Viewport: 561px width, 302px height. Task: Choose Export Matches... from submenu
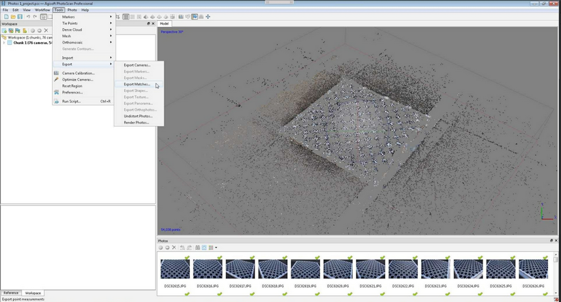tap(139, 84)
